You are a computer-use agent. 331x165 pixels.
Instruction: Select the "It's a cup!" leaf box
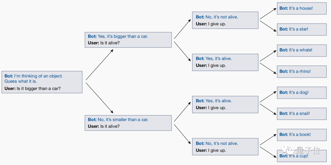pyautogui.click(x=302, y=156)
